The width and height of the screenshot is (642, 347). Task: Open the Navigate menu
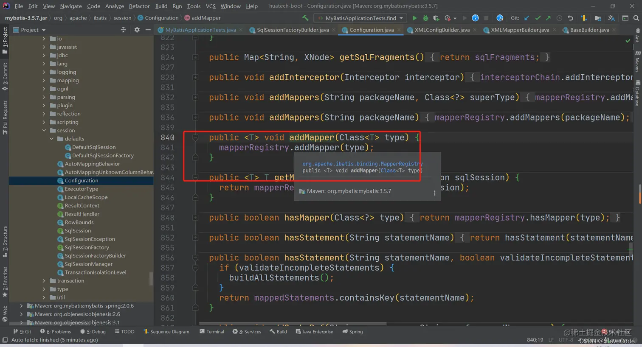[x=71, y=6]
